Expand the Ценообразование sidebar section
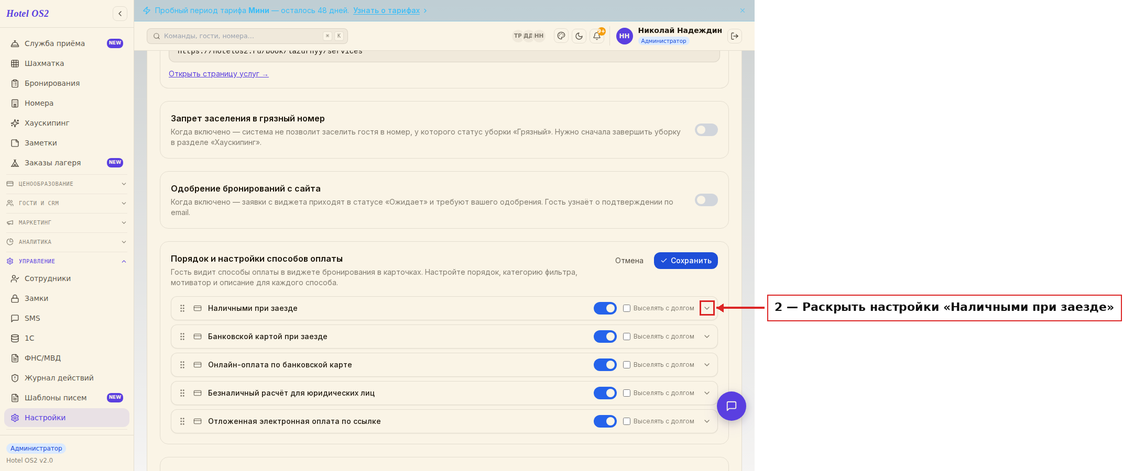Screen dimensions: 1134x471 [x=67, y=184]
